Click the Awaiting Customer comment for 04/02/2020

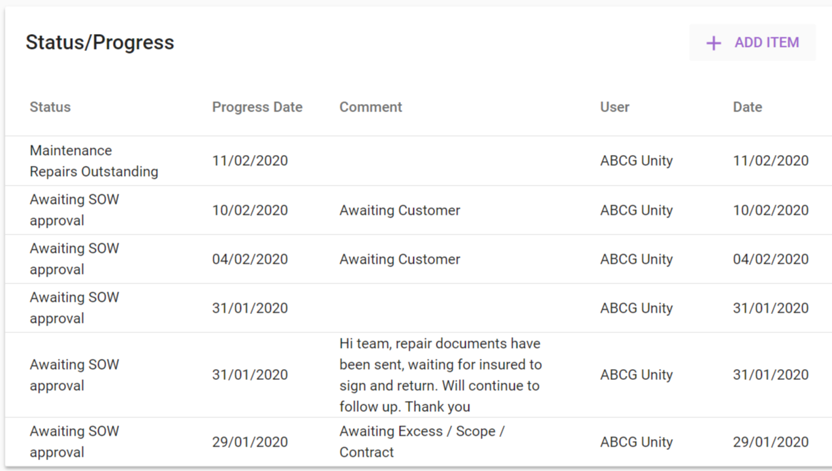pyautogui.click(x=400, y=259)
